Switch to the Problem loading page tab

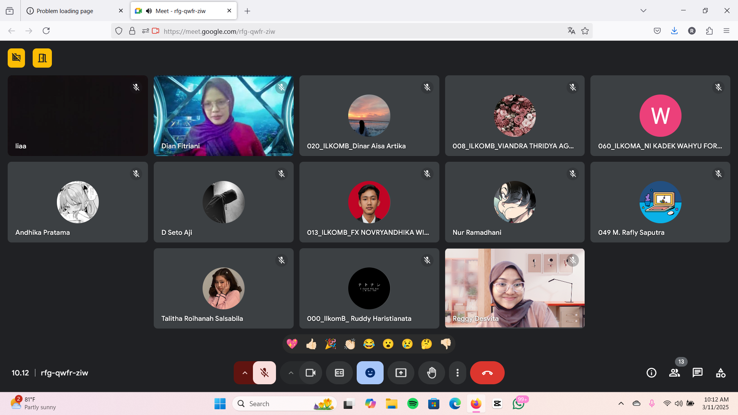point(65,11)
